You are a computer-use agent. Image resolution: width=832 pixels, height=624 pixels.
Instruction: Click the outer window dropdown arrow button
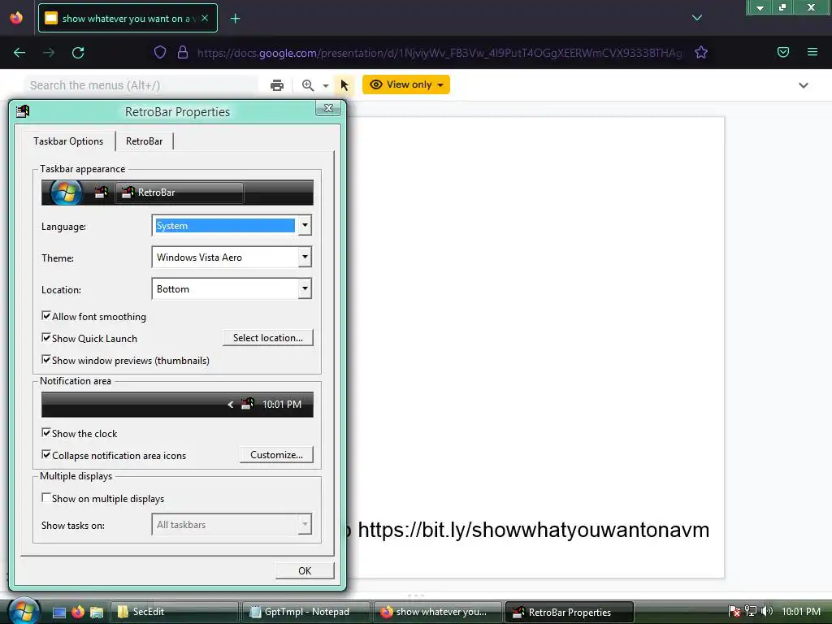point(760,7)
